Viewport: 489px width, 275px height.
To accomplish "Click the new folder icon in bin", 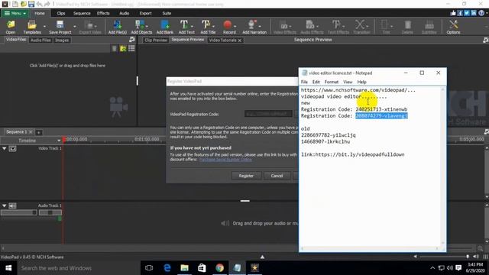I will tap(123, 48).
